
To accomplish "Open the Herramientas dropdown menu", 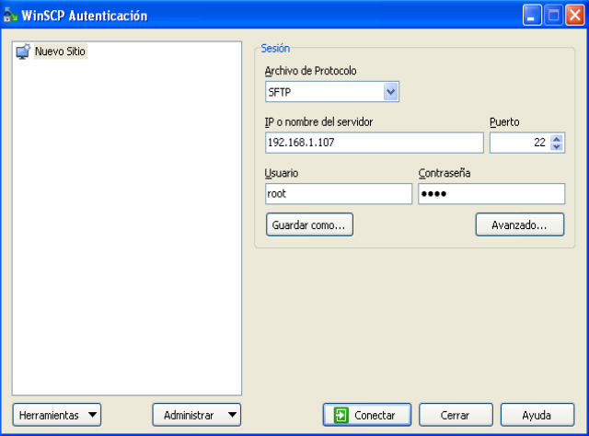I will [57, 415].
